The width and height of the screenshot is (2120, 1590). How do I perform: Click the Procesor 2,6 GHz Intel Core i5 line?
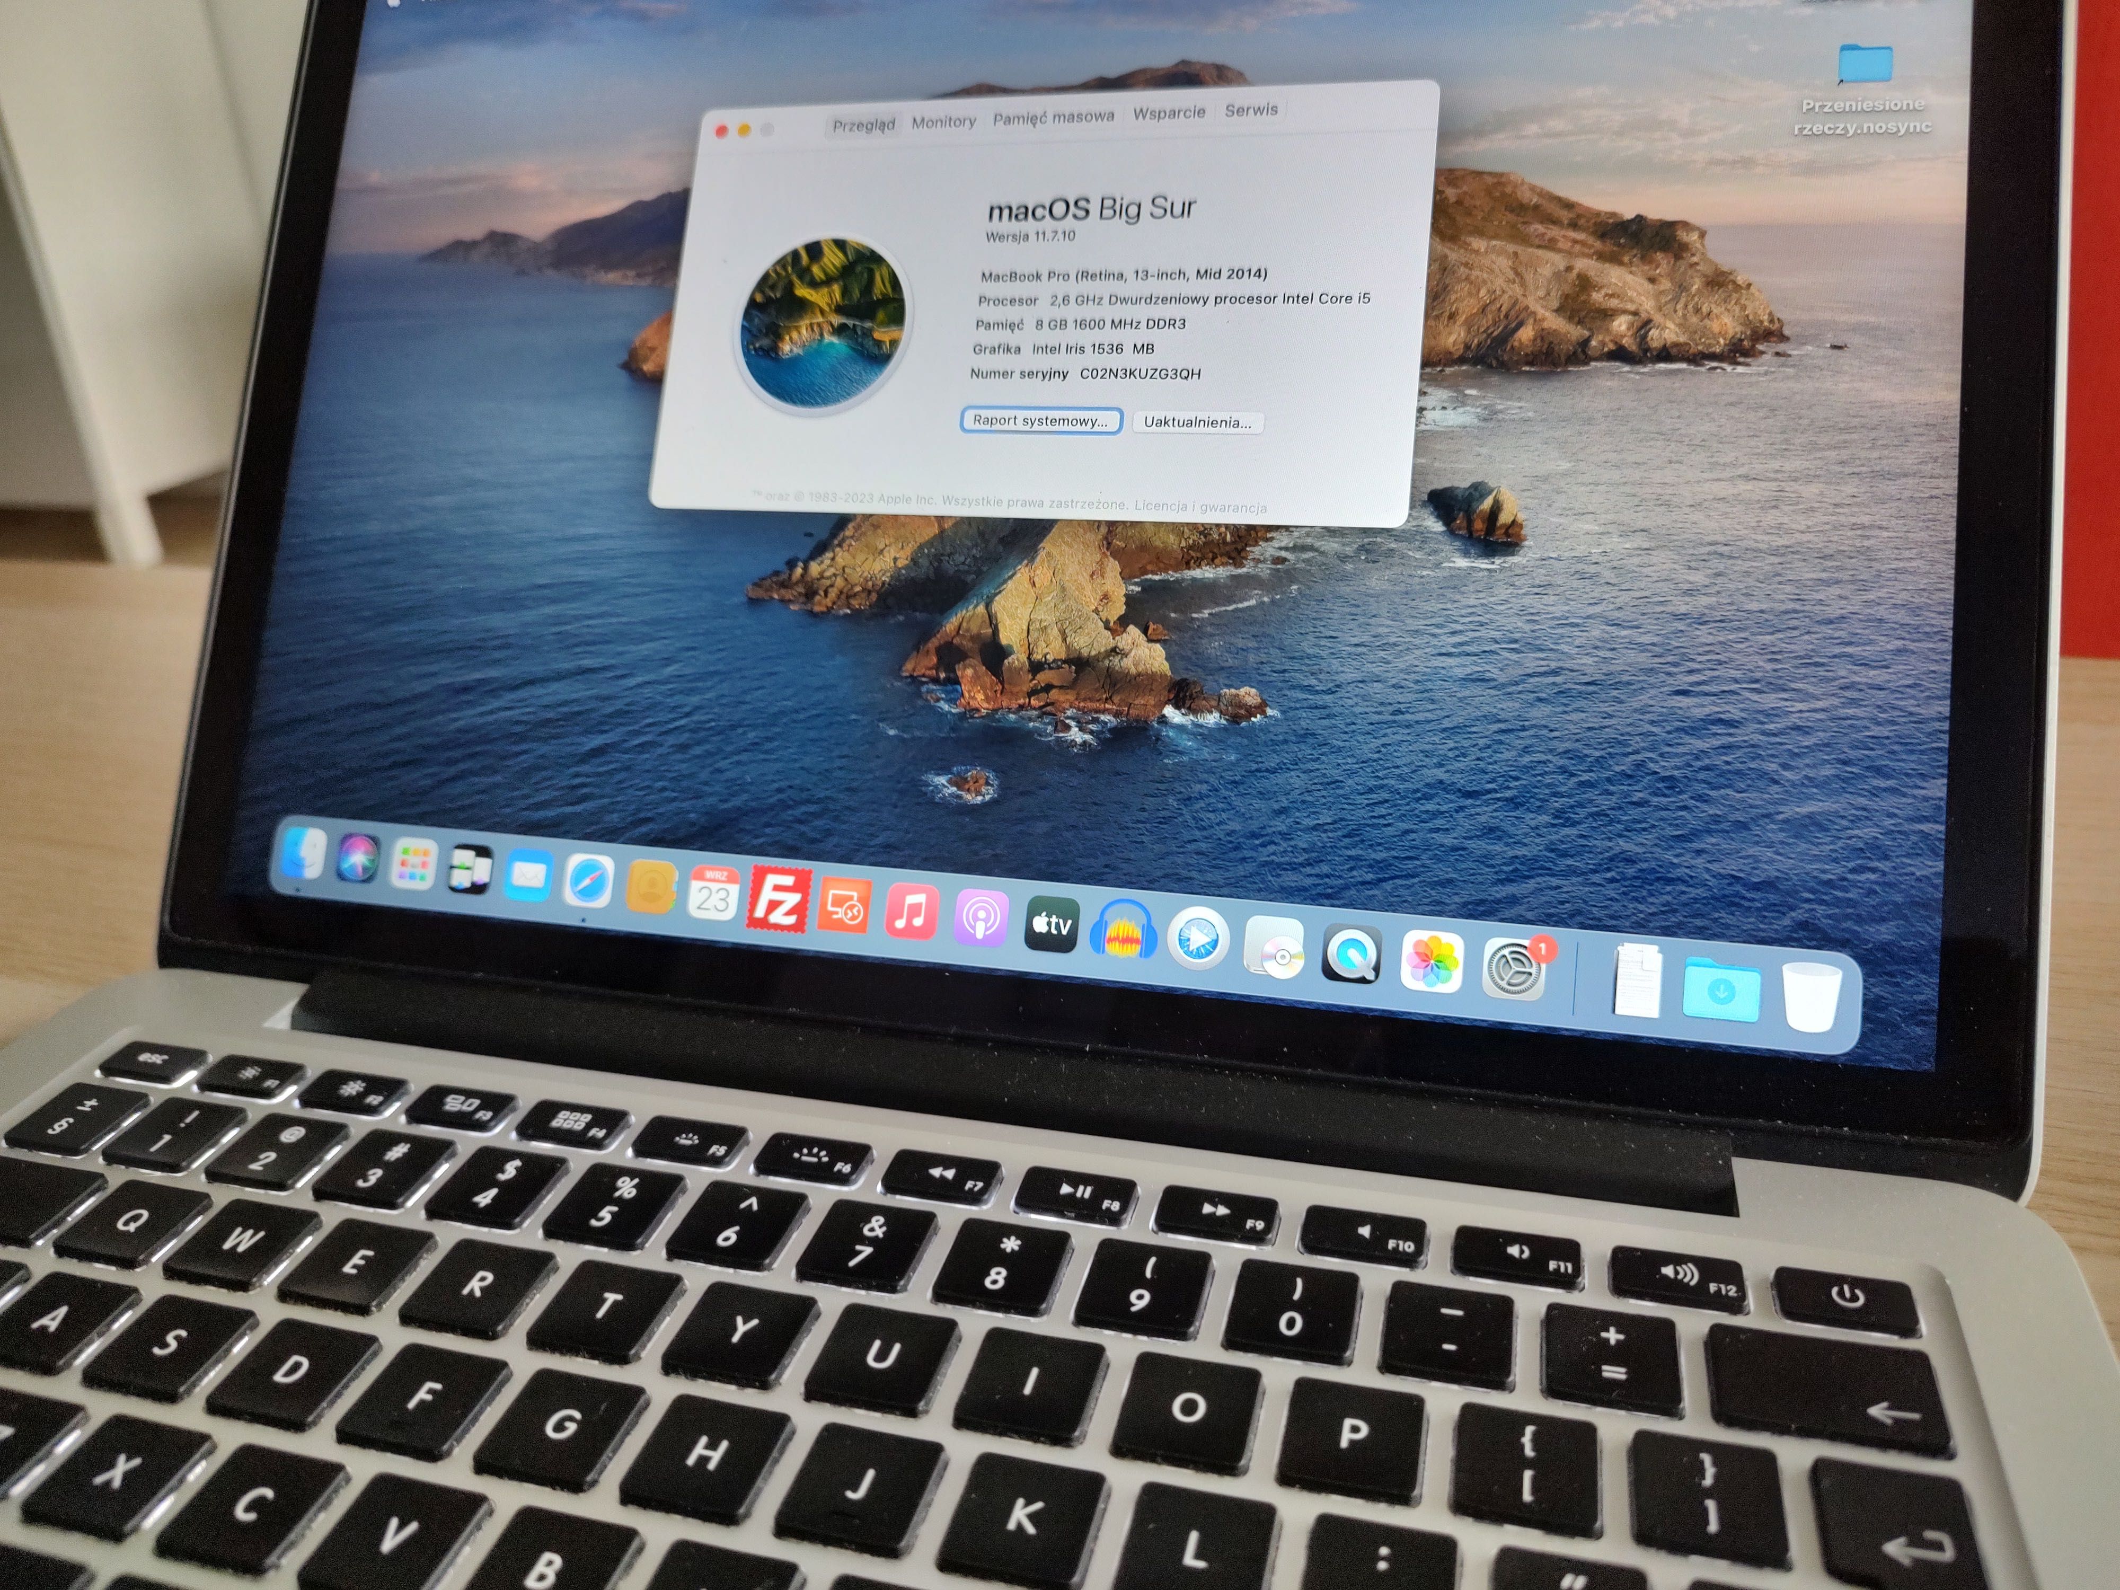(x=1173, y=299)
